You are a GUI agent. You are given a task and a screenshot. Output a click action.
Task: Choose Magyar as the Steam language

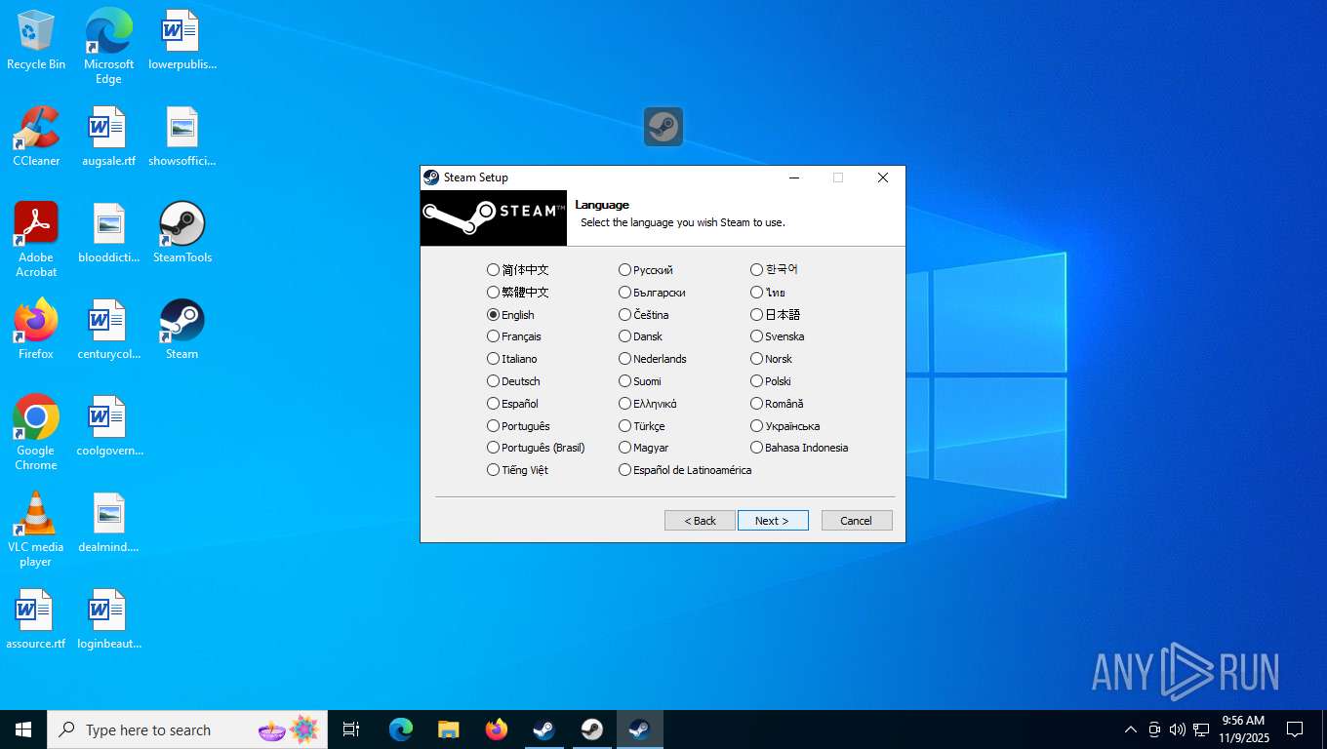point(644,448)
